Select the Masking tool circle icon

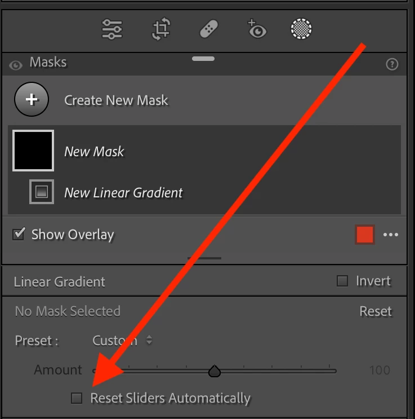301,29
